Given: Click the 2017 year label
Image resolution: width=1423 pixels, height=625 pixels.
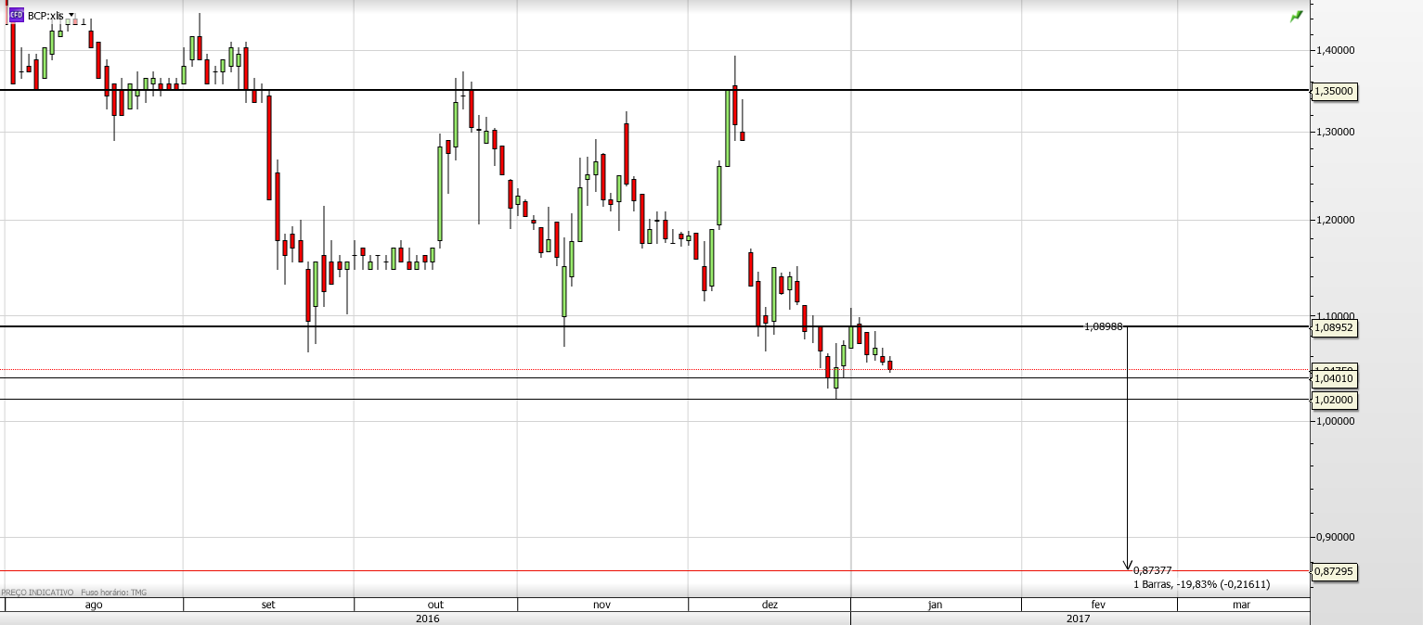Looking at the screenshot, I should [x=1078, y=619].
